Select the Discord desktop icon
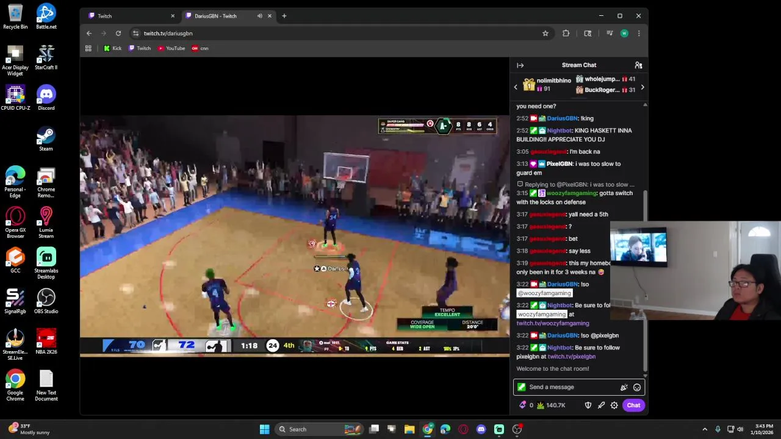 [x=46, y=98]
